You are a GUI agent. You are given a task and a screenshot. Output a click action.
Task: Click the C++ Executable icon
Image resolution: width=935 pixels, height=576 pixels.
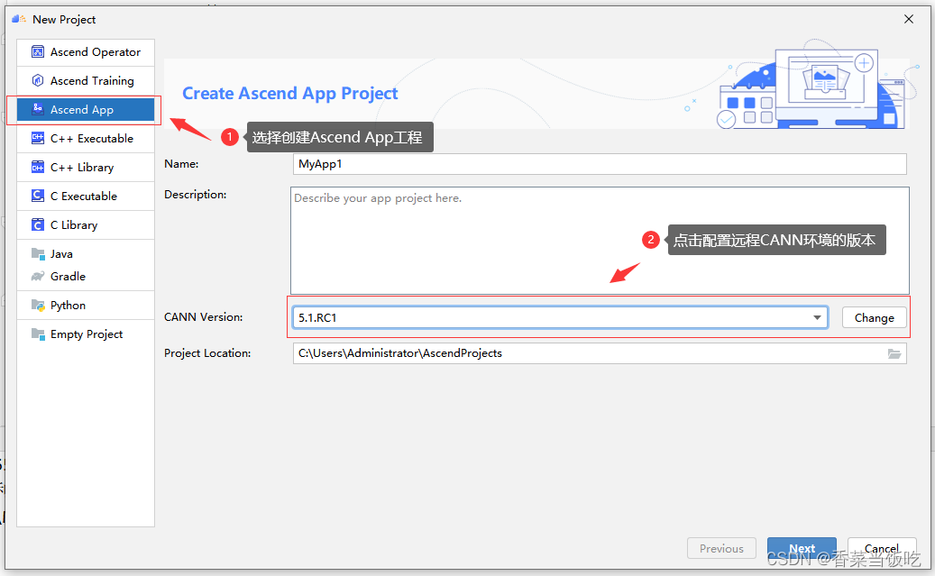point(38,138)
